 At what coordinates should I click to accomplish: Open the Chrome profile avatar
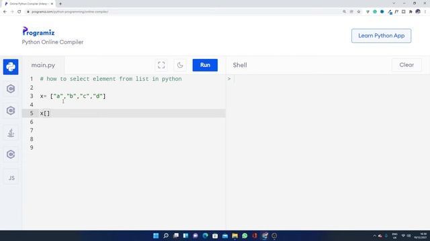click(418, 12)
